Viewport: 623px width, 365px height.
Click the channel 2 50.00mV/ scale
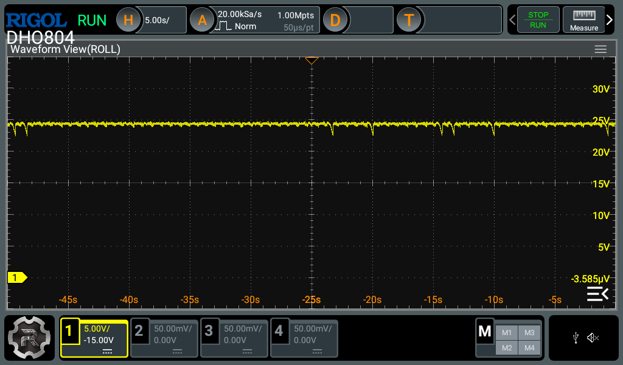point(173,329)
